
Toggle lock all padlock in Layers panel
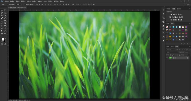click(180, 55)
